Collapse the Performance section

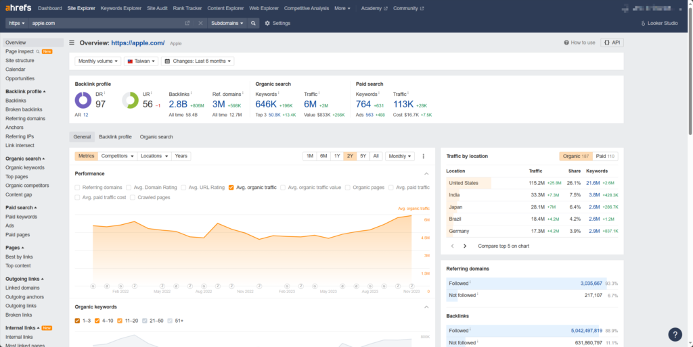tap(426, 173)
